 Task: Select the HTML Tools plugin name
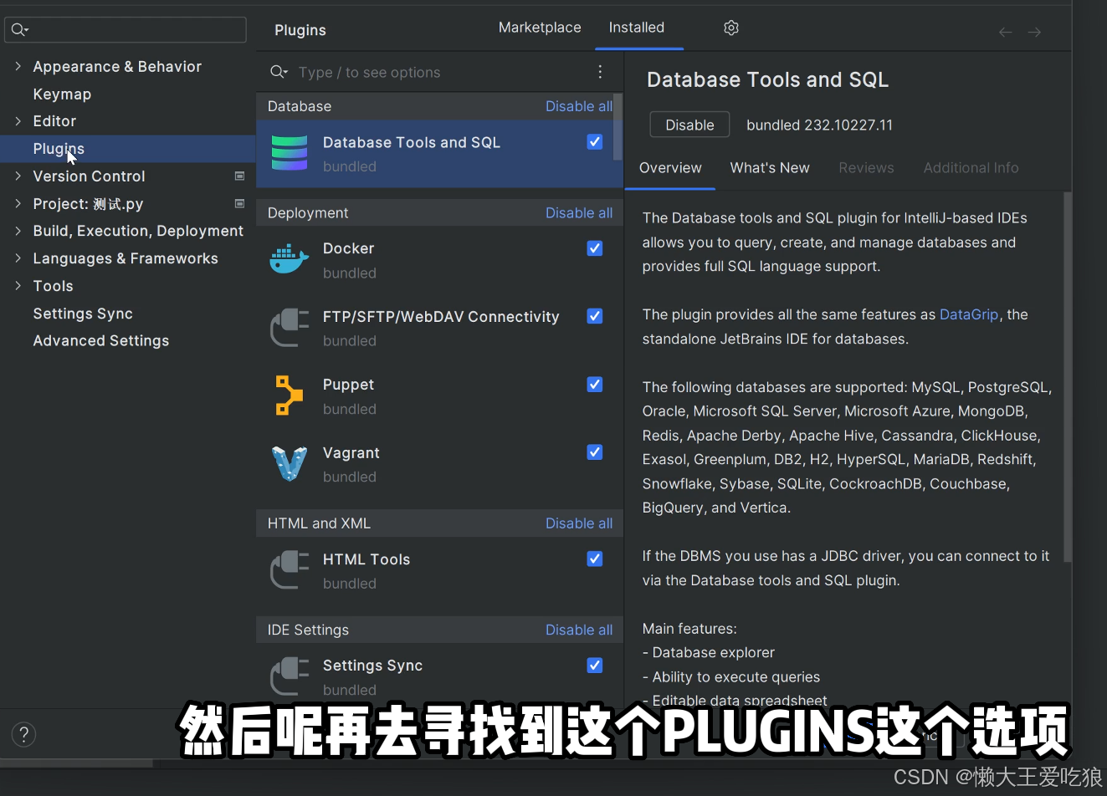tap(366, 559)
